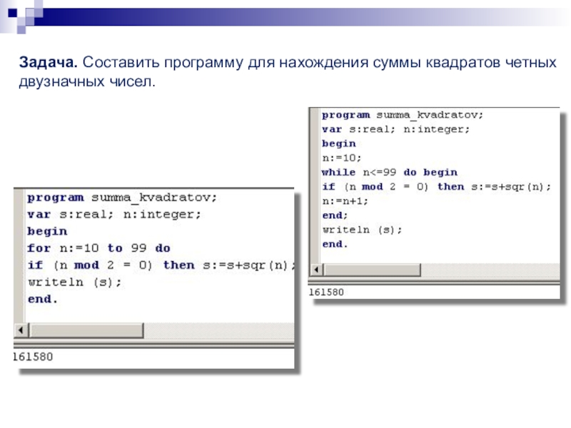Select the left editor's horizontal scrollbar thumb
This screenshot has width=571, height=428.
pyautogui.click(x=86, y=330)
